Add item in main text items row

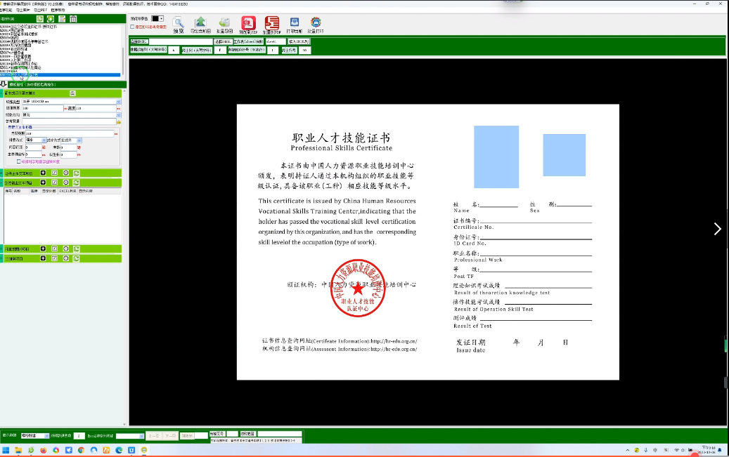pyautogui.click(x=44, y=173)
